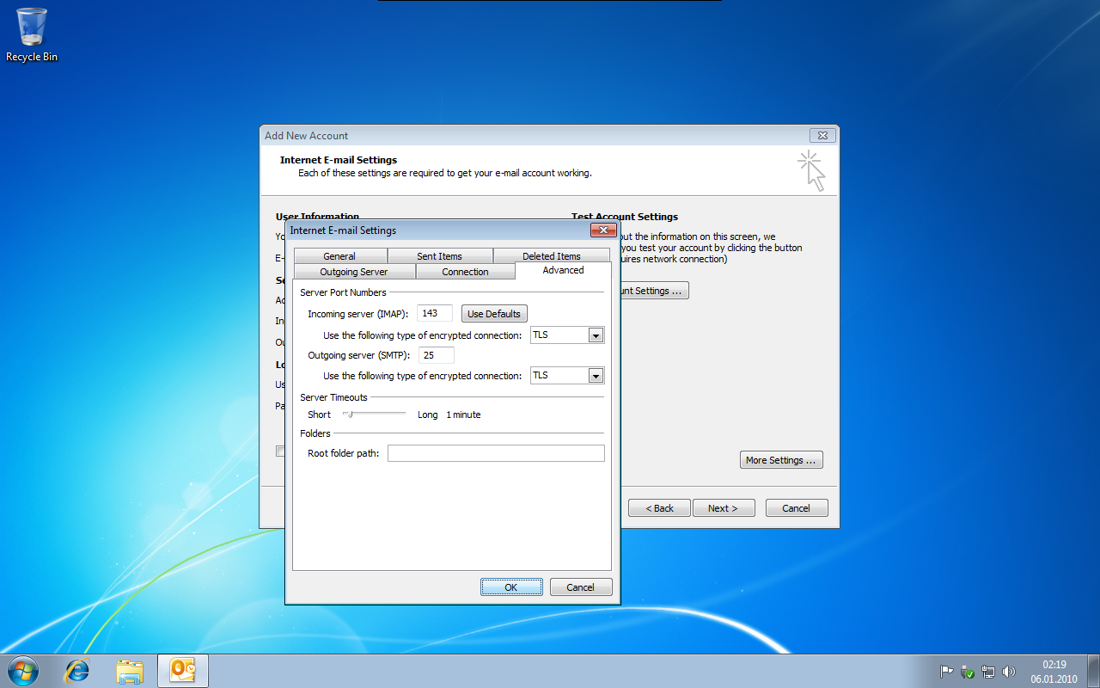Switch to the General tab

pyautogui.click(x=339, y=256)
